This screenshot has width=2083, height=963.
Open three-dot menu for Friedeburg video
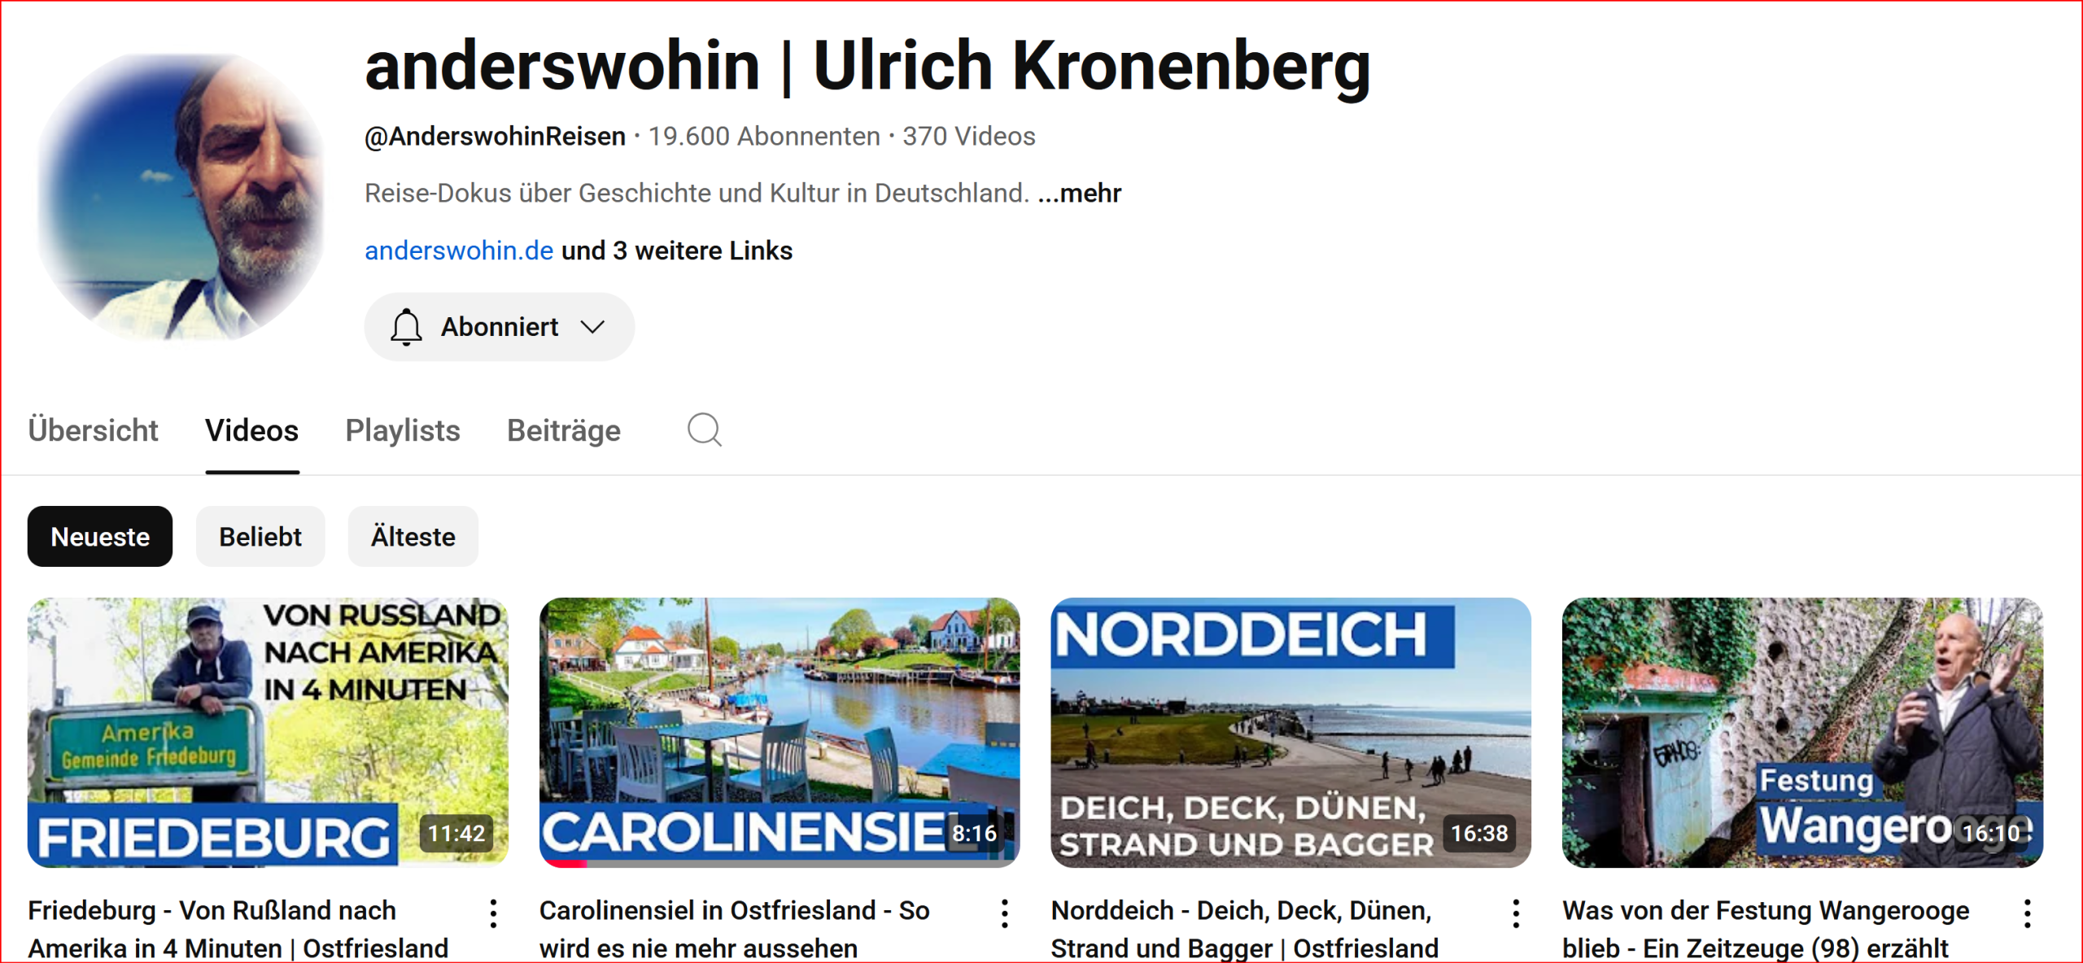[493, 913]
